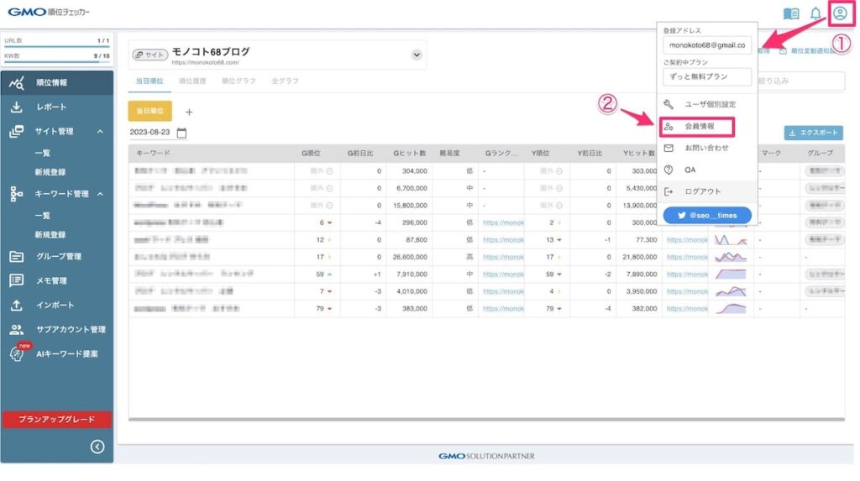Image resolution: width=860 pixels, height=481 pixels.
Task: Open the calendar date picker icon
Action: point(181,133)
